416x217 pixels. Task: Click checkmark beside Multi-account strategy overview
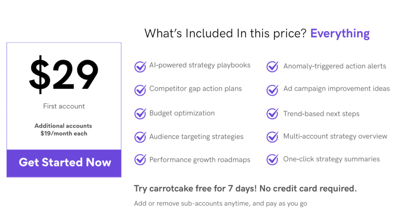272,137
